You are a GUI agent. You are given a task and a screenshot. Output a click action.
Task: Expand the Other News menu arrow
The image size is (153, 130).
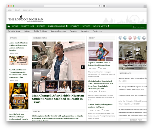[108, 26]
